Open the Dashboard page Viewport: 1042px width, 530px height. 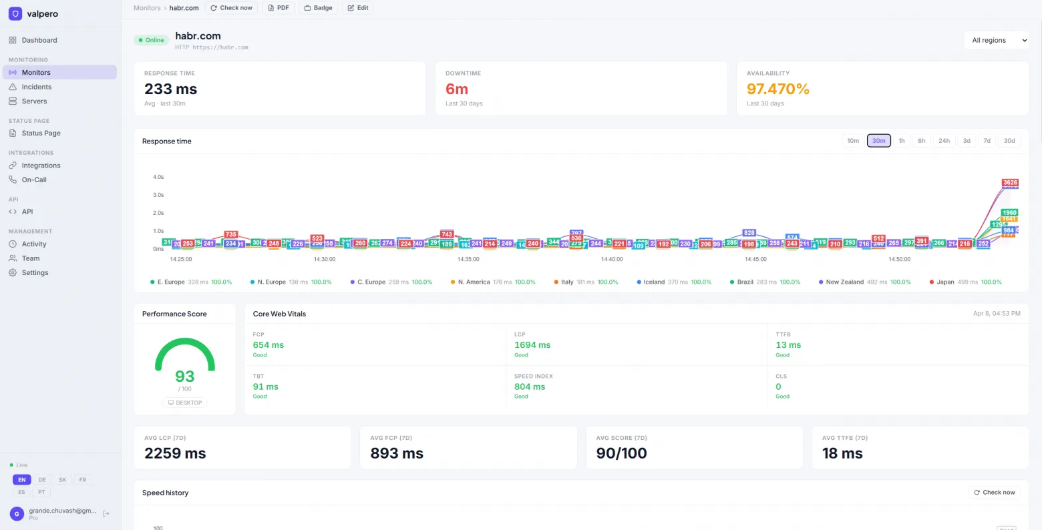click(61, 40)
